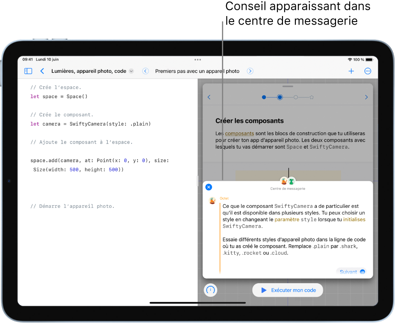The image size is (395, 323).
Task: Click the code line 'let space = Space()'
Action: point(59,97)
